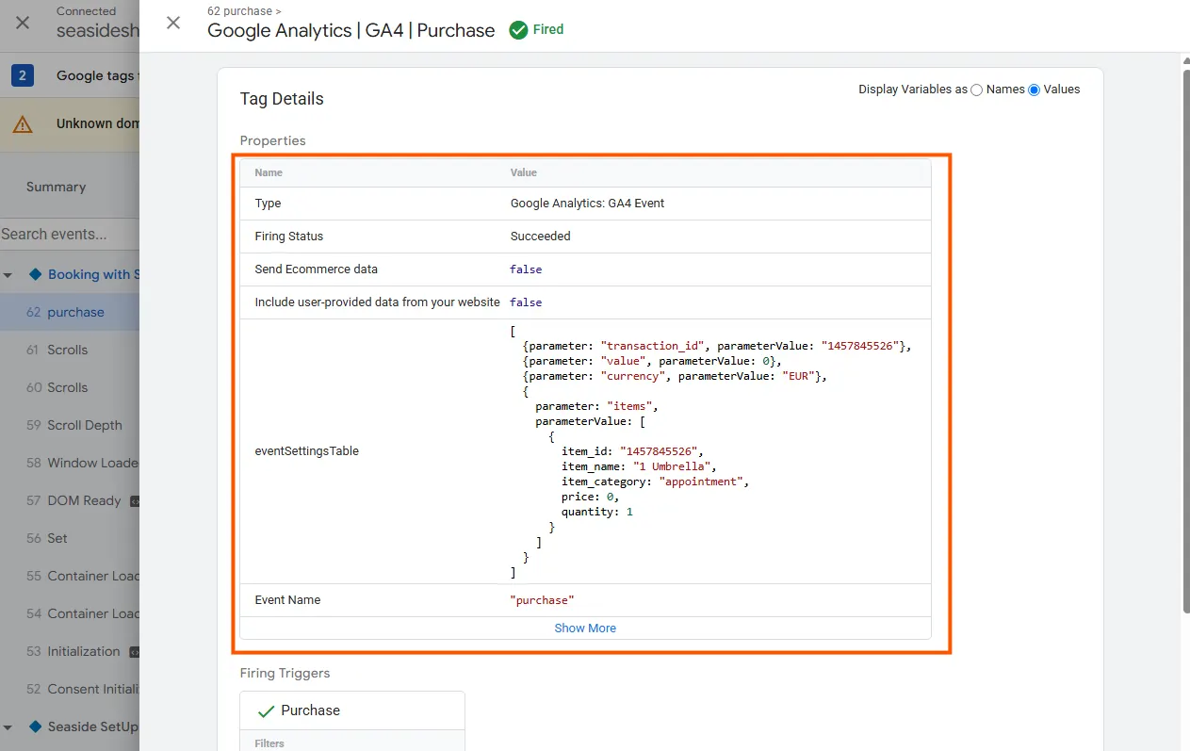Open the Summary view
The image size is (1190, 751).
56,187
